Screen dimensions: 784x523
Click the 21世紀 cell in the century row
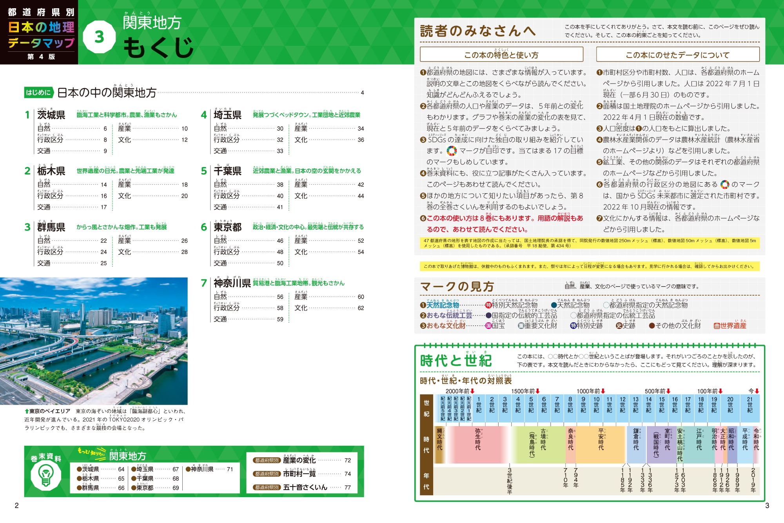[x=750, y=408]
